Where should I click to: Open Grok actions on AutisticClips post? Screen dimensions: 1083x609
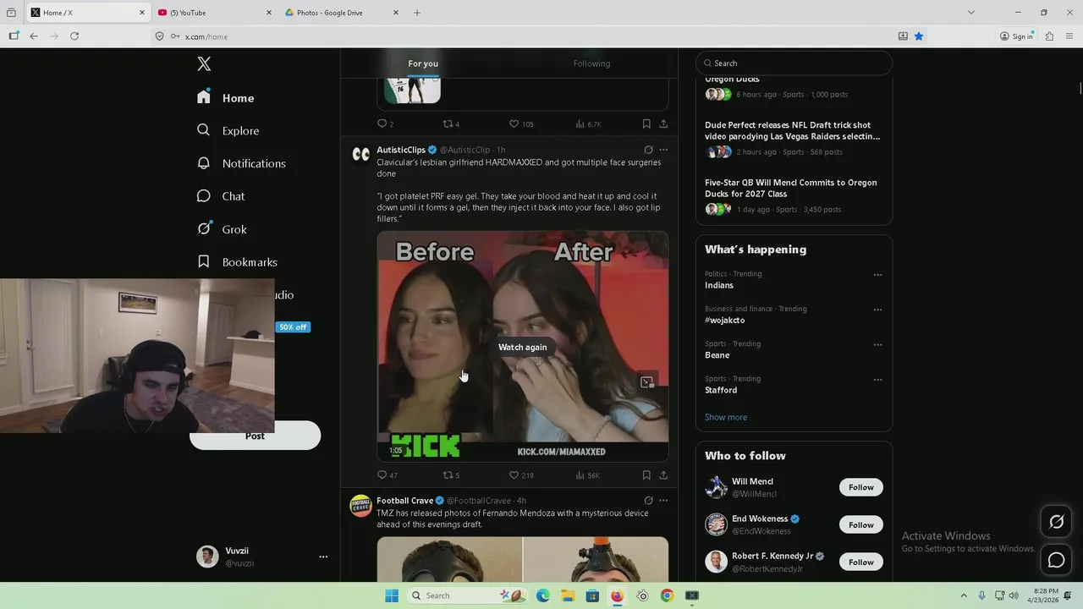click(x=648, y=150)
